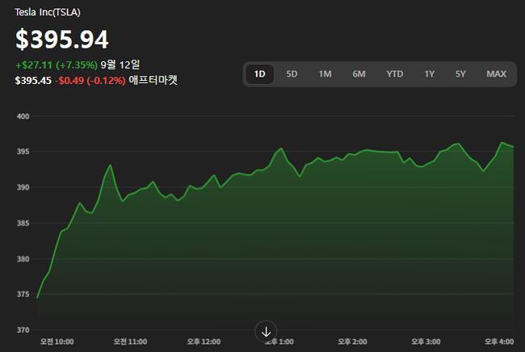Click the $395.94 current price

pos(62,39)
